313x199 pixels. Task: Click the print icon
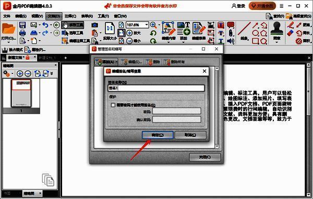coord(22,33)
